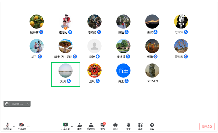This screenshot has height=133, width=218.
Task: Click the leave meeting (离开会议) button
Action: 207,126
